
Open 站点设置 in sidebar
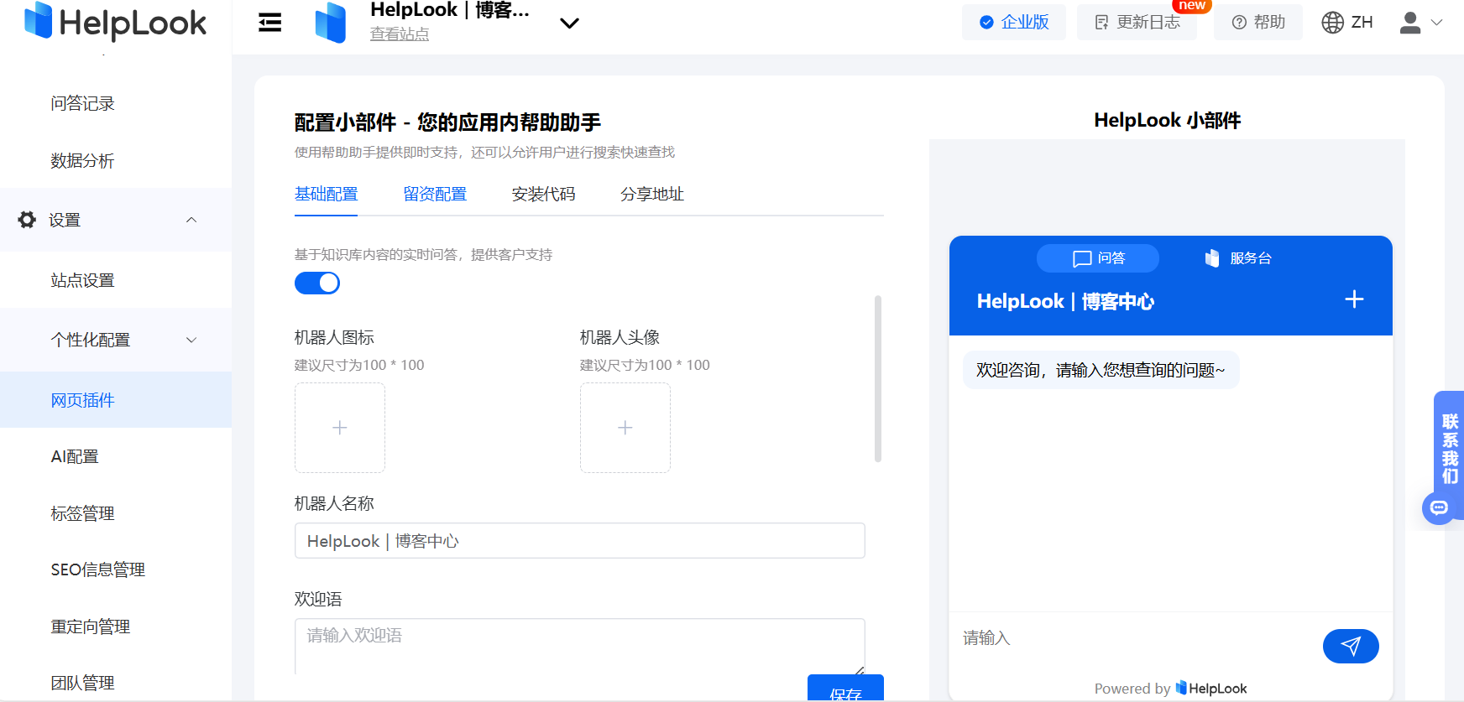point(82,280)
